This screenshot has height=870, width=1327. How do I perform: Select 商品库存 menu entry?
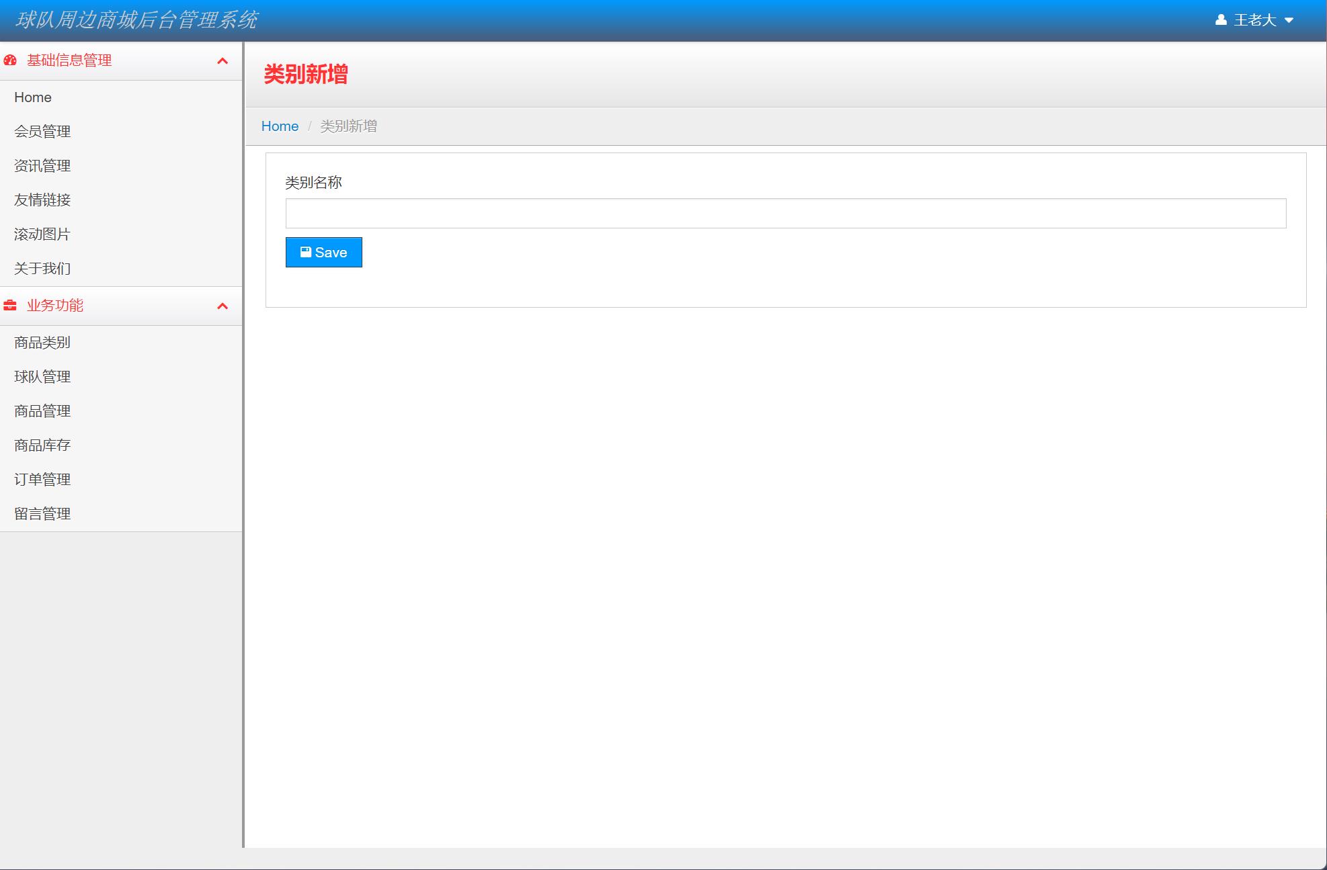point(42,445)
